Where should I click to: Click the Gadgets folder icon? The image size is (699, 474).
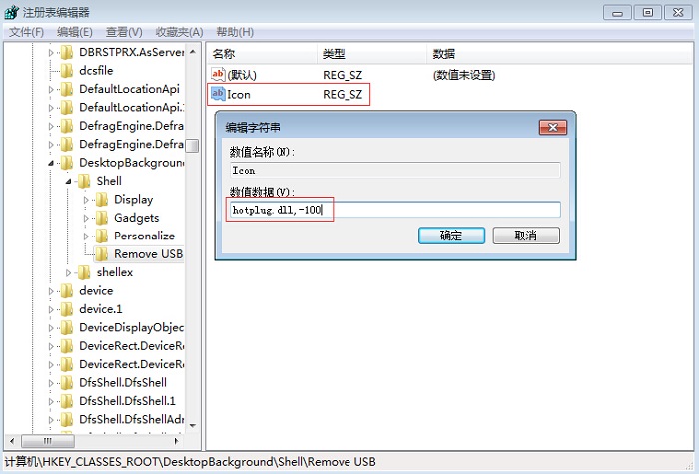(x=102, y=218)
